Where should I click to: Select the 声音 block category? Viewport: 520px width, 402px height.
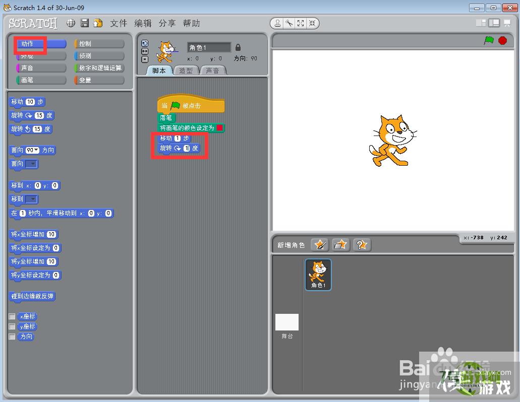[x=41, y=68]
